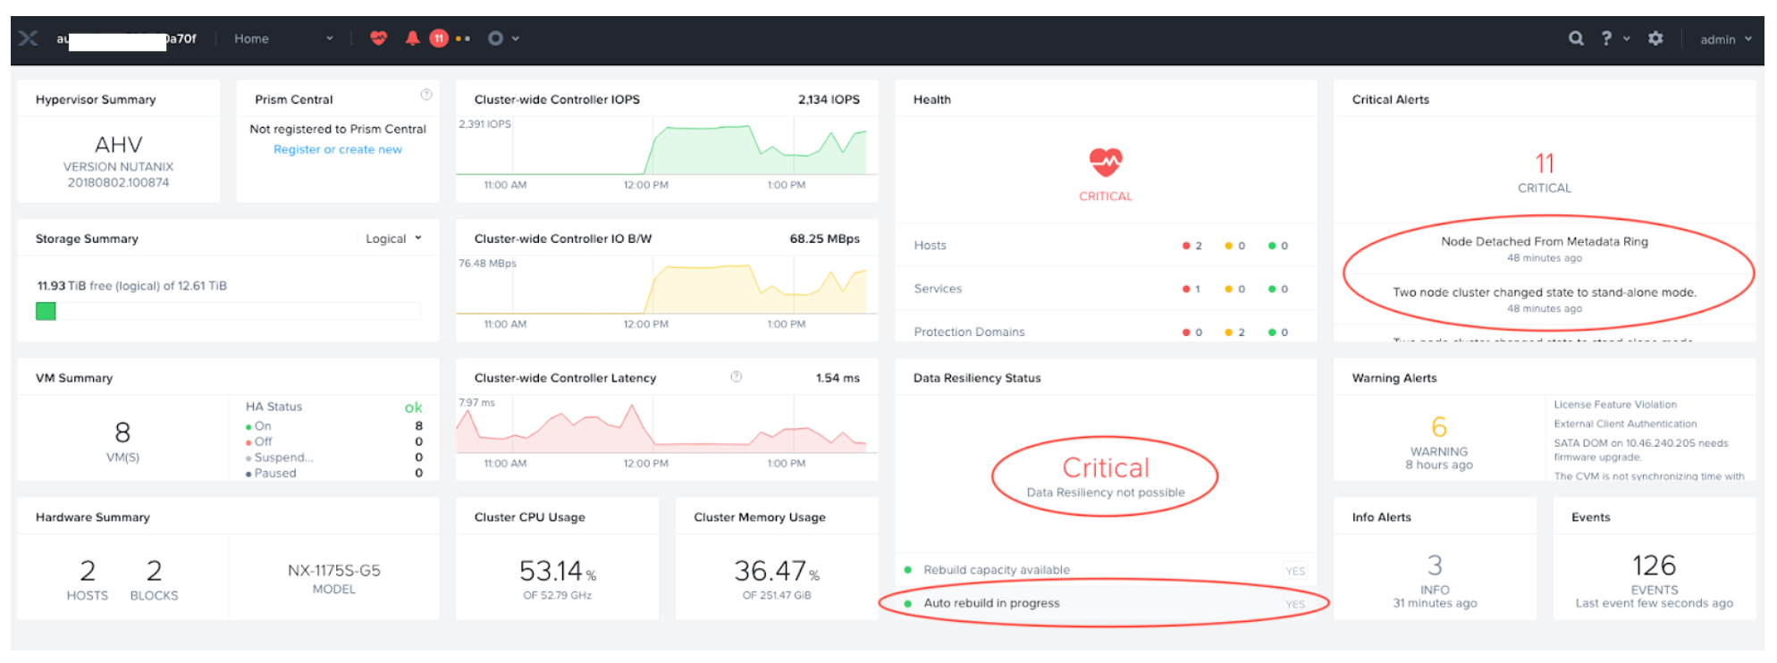Open Cluster-wide Controller IOPS chart
Screen dimensions: 1777x663
tap(667, 148)
